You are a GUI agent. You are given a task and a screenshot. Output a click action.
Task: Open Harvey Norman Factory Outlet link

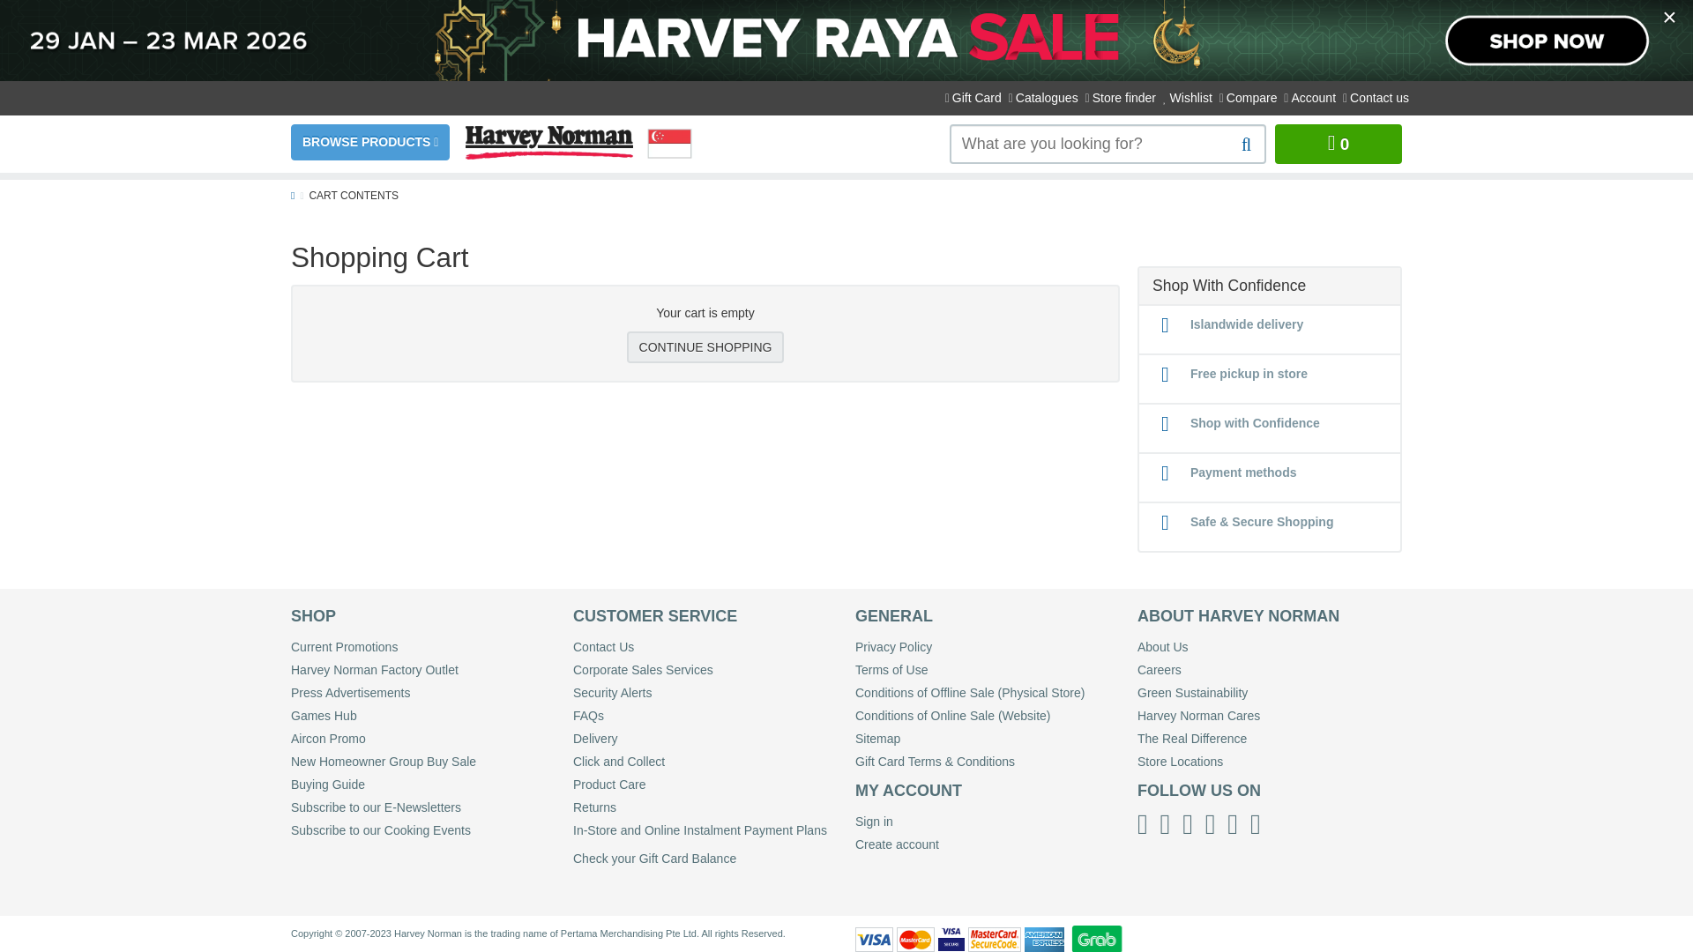click(375, 670)
